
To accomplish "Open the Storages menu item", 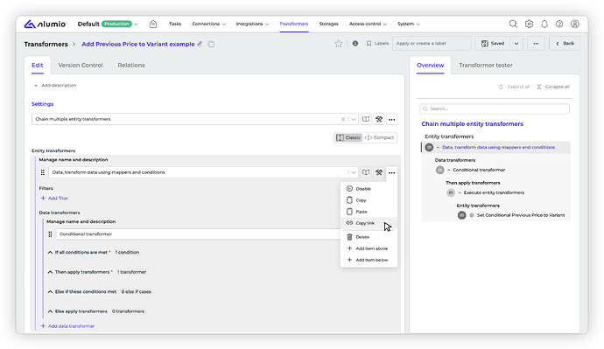I will coord(328,24).
